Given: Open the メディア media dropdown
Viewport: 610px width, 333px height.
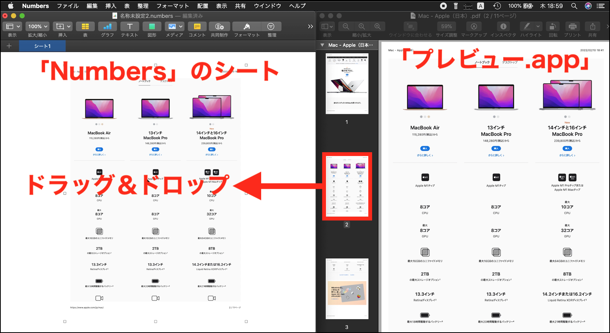Looking at the screenshot, I should [175, 26].
